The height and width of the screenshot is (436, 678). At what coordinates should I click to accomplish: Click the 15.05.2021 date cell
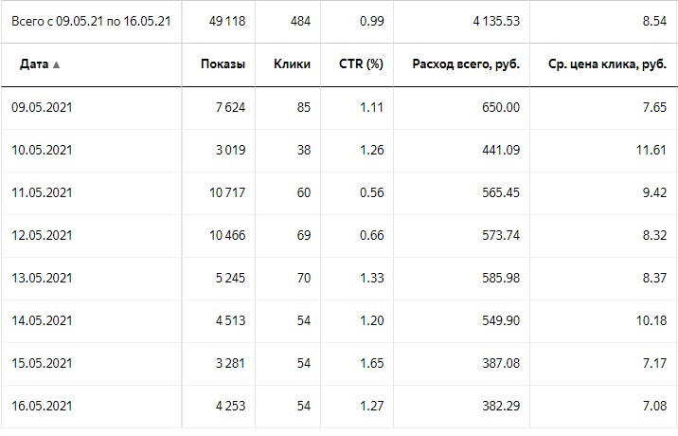click(x=42, y=363)
